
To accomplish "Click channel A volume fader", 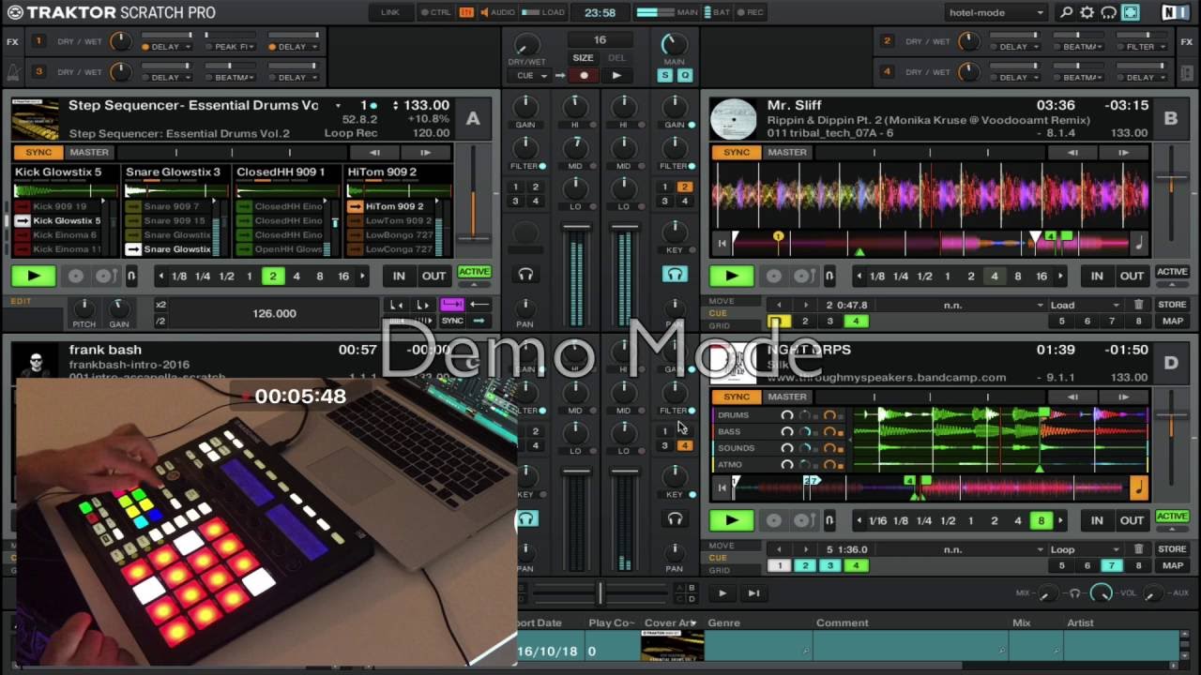I will tap(576, 228).
